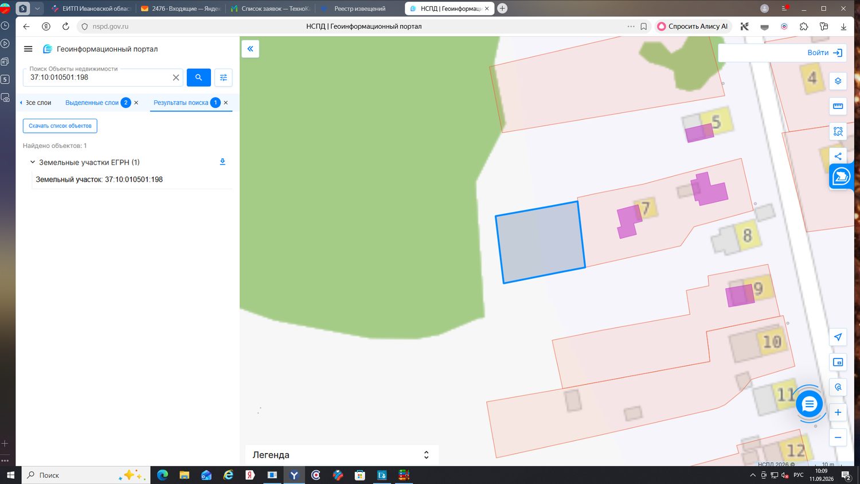Click the share map icon
This screenshot has height=484, width=860.
click(x=838, y=156)
